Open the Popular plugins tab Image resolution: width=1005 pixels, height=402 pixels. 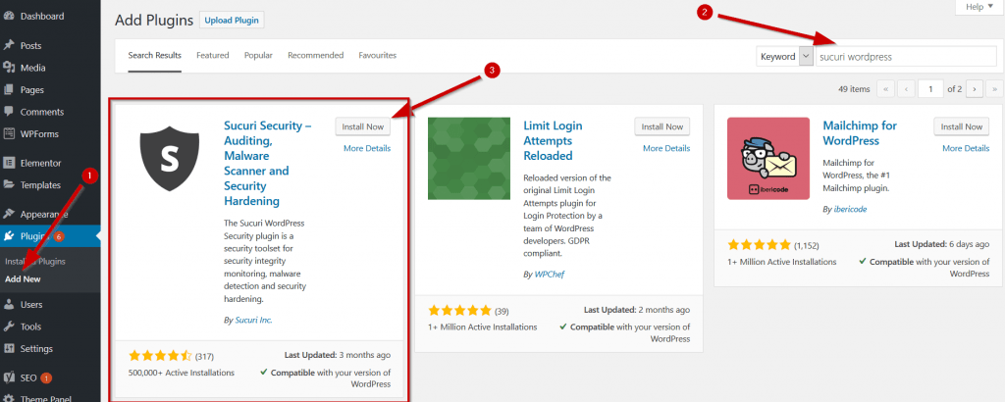pos(258,56)
